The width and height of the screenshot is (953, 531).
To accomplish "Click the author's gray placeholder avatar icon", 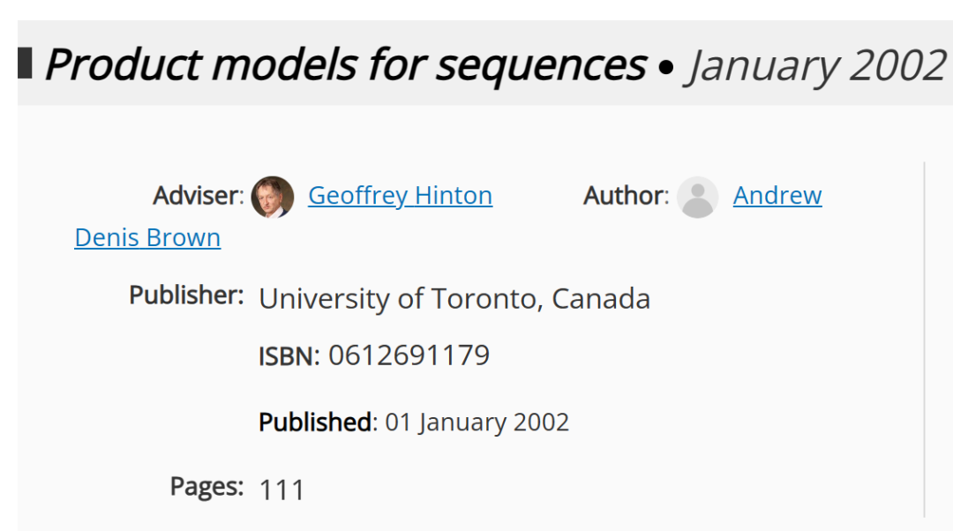I will 698,197.
